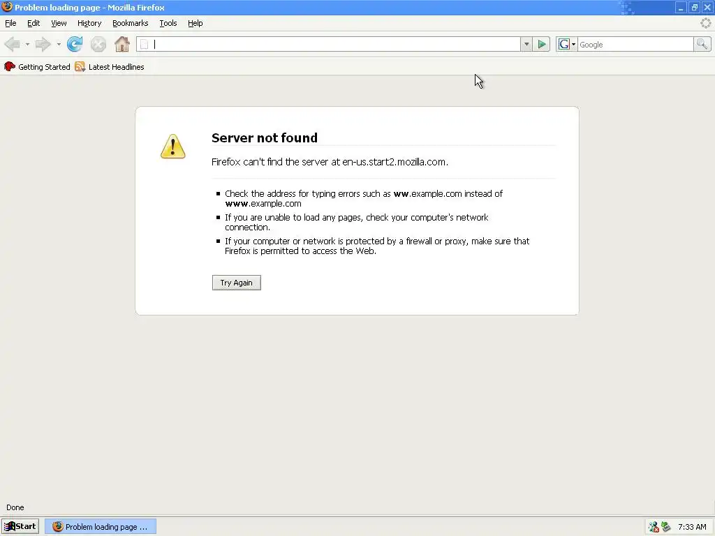The width and height of the screenshot is (715, 536).
Task: Open the Bookmarks menu
Action: coord(130,23)
